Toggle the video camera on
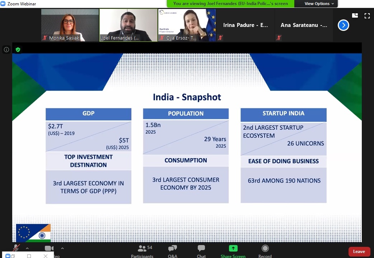The width and height of the screenshot is (374, 258). pyautogui.click(x=49, y=248)
